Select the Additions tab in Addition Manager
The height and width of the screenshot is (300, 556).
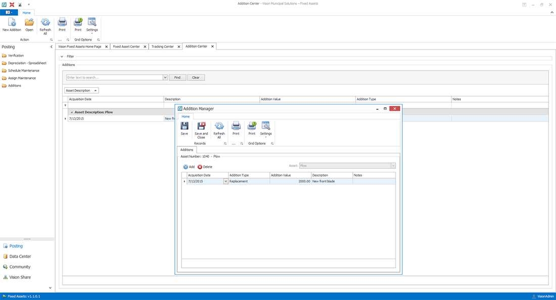click(x=187, y=150)
